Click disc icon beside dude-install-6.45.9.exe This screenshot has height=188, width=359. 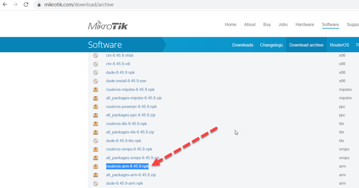point(95,81)
